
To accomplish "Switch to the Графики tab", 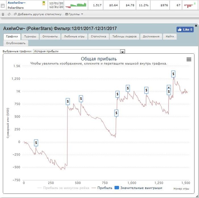I will click(12, 37).
